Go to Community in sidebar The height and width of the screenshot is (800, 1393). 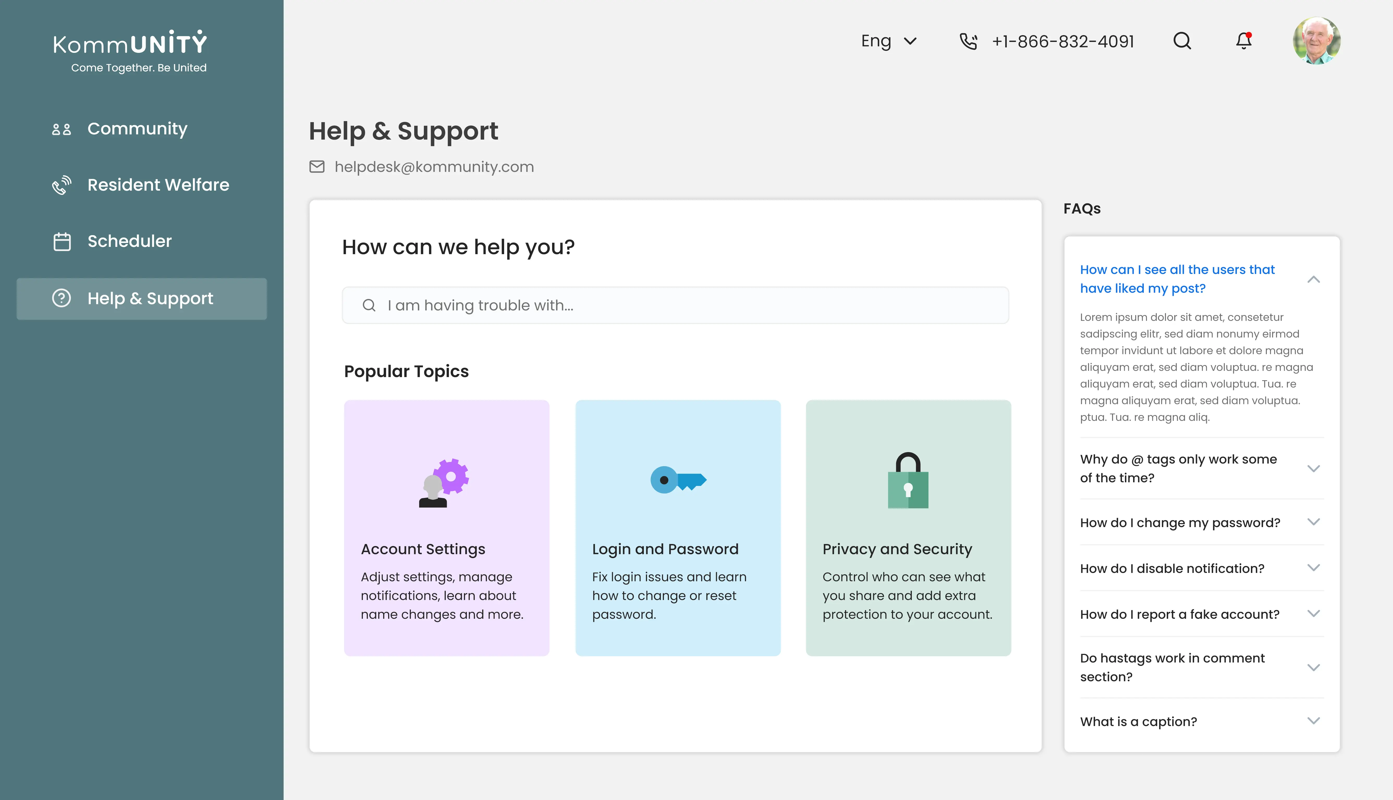coord(137,129)
